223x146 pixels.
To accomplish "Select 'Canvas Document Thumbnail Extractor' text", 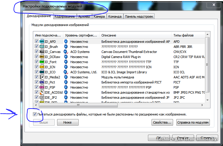I will 129,52.
